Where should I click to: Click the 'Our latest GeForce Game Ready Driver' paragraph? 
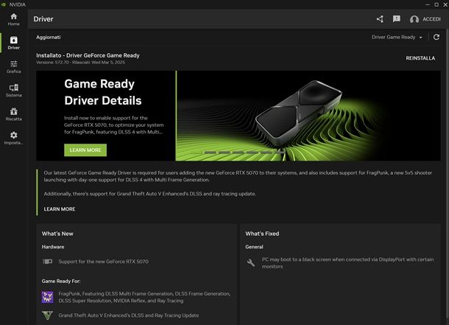238,176
